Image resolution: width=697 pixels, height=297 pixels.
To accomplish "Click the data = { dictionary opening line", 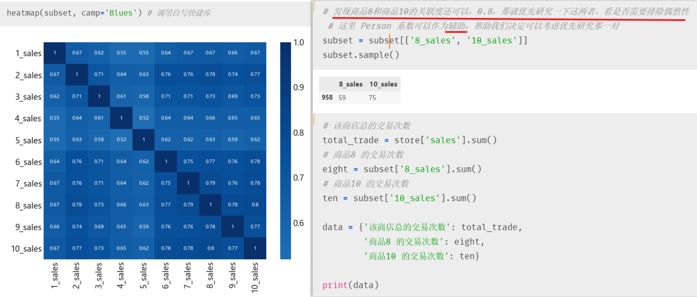I will click(x=423, y=227).
